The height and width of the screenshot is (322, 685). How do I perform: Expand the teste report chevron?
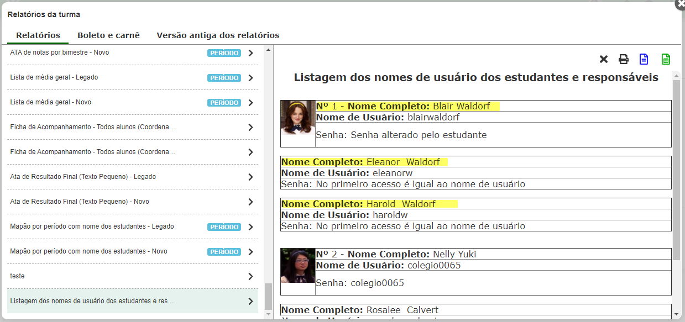click(250, 277)
